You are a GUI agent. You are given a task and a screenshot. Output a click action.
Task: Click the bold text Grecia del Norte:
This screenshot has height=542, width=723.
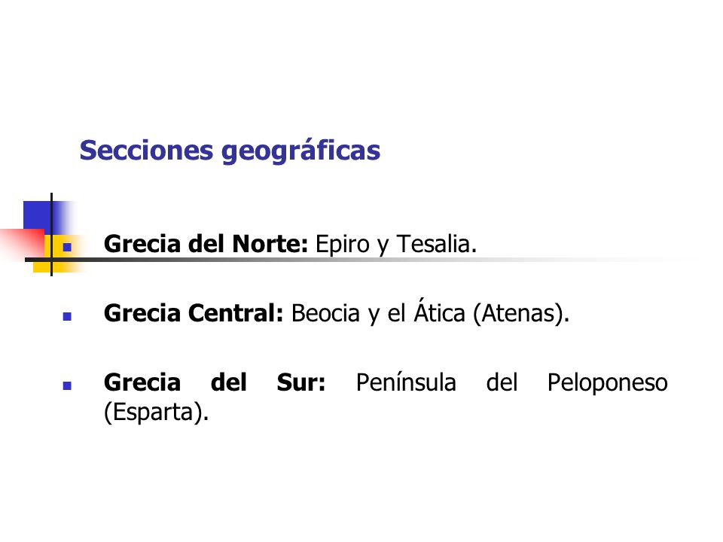pos(206,244)
